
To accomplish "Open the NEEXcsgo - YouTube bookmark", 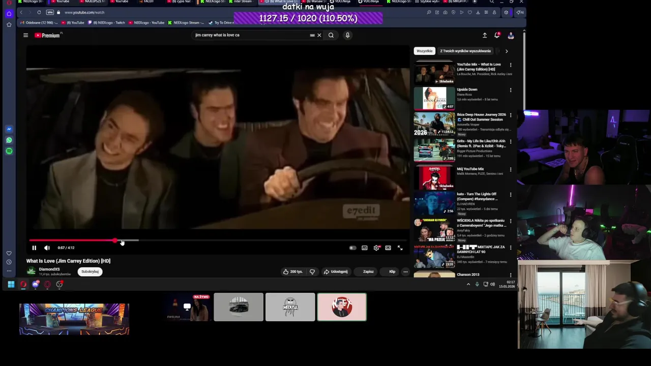I will tap(146, 22).
